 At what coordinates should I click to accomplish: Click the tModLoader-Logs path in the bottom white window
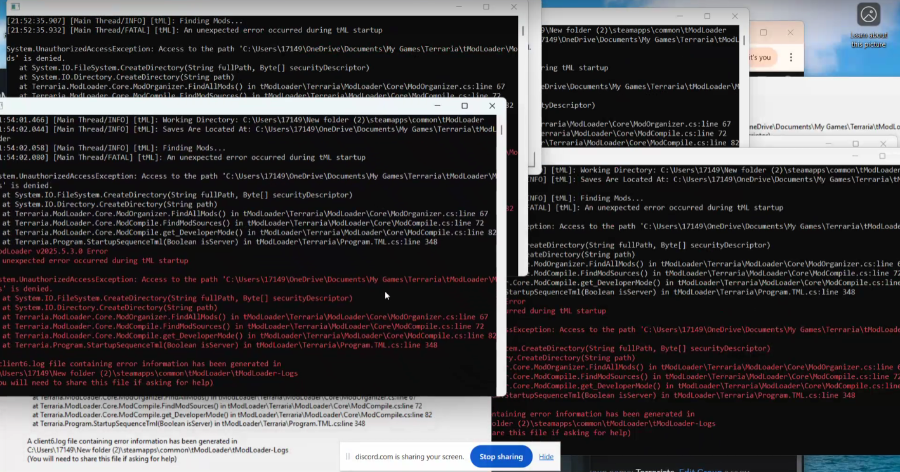coord(157,450)
